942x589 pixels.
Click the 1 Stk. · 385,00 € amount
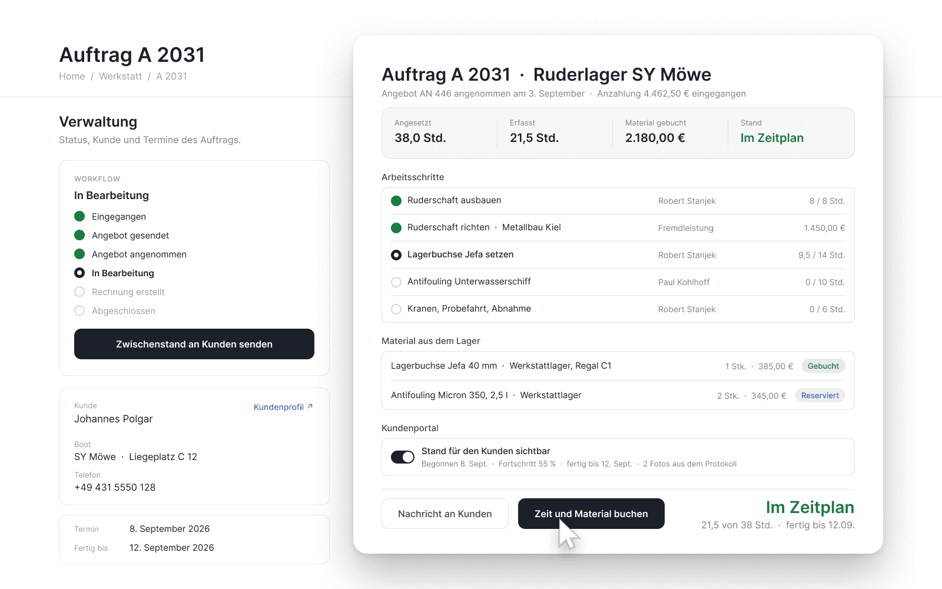tap(759, 366)
